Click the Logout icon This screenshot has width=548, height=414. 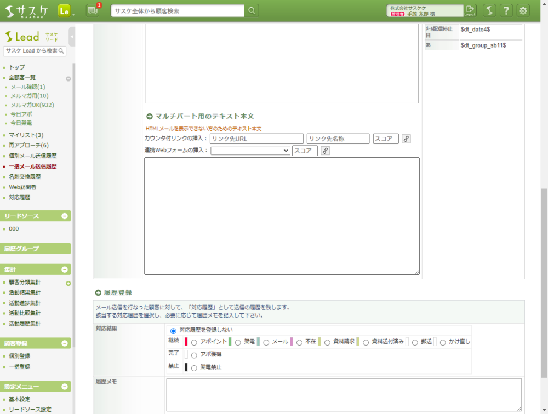click(470, 10)
